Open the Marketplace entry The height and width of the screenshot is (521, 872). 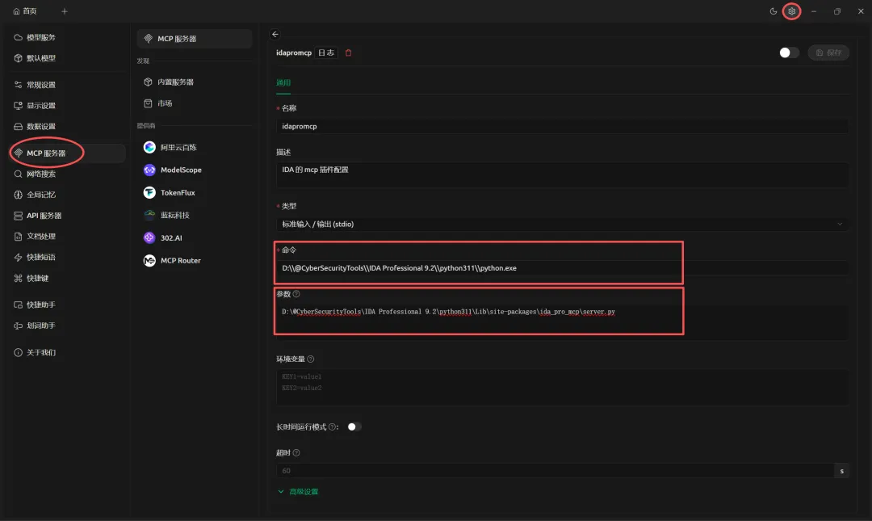click(158, 103)
